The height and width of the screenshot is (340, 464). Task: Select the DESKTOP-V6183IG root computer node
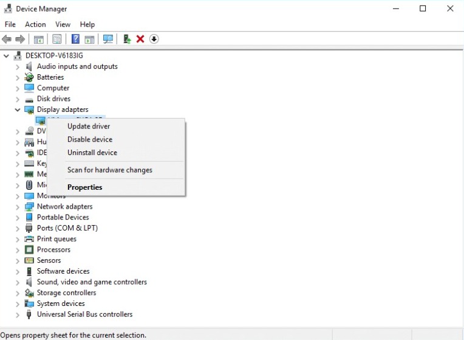click(x=53, y=55)
